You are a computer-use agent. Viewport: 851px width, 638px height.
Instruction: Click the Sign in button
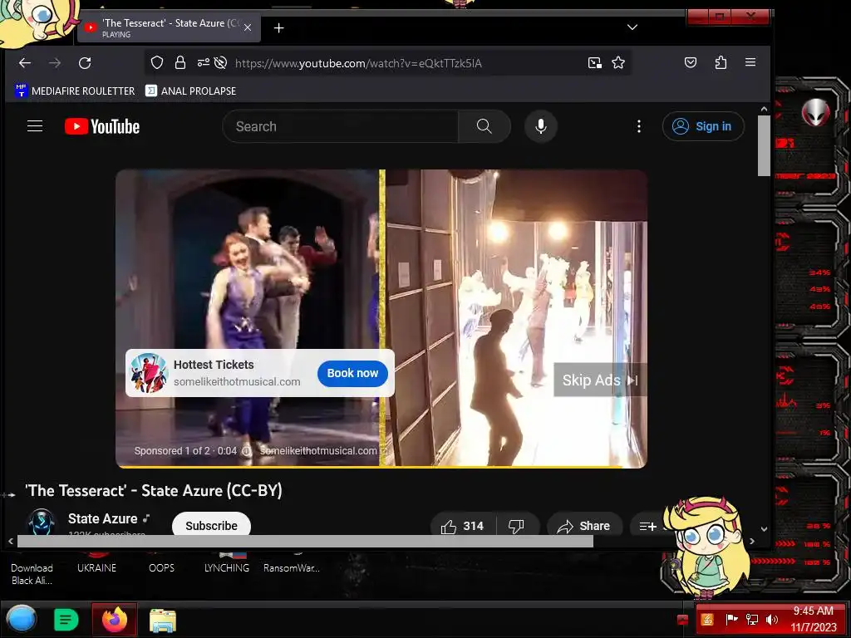click(703, 126)
